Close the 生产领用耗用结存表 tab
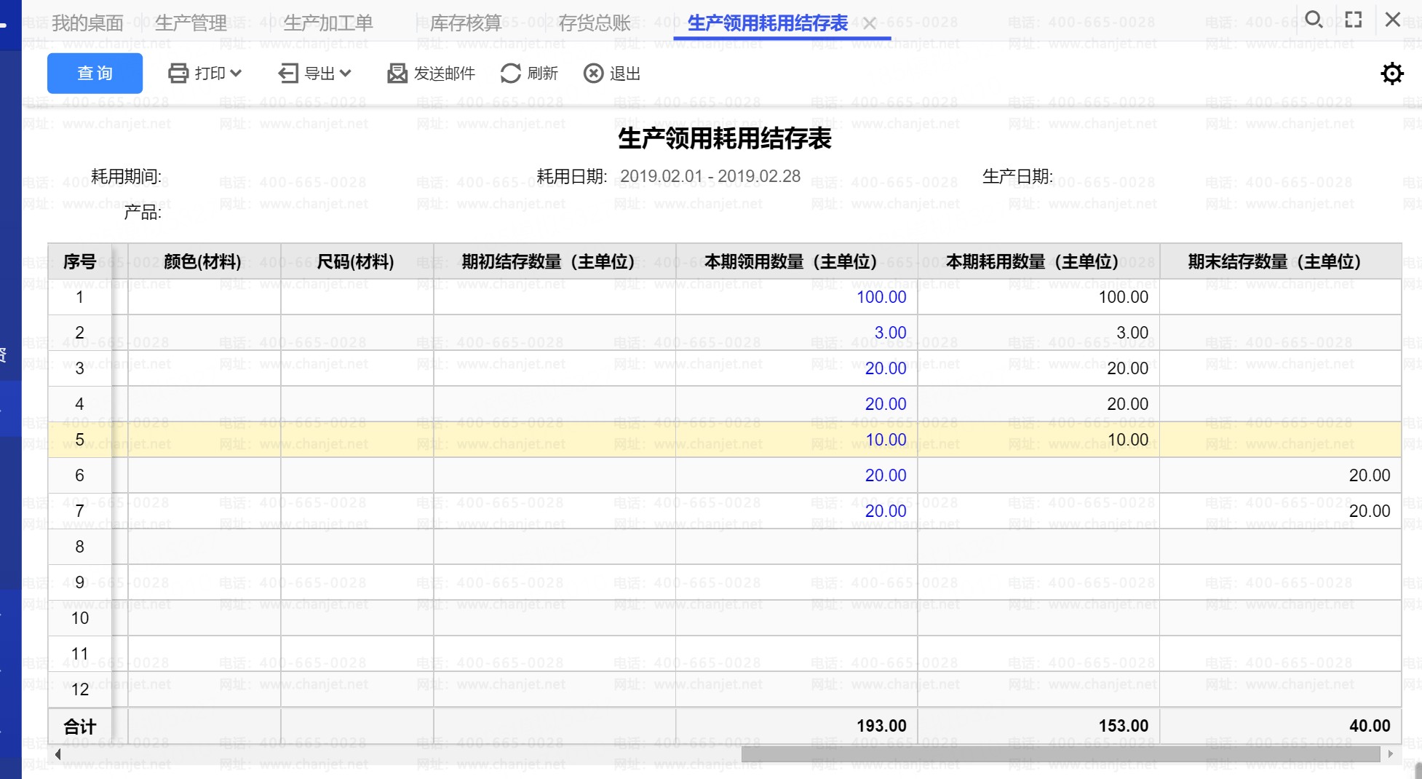 coord(870,24)
